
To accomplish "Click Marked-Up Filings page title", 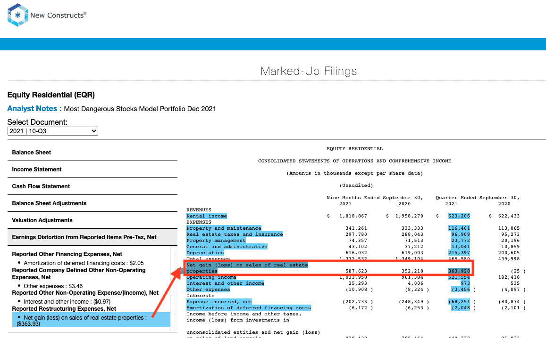I will click(x=309, y=71).
